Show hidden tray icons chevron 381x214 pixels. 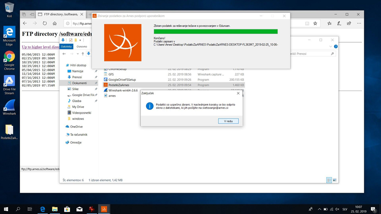pyautogui.click(x=319, y=209)
